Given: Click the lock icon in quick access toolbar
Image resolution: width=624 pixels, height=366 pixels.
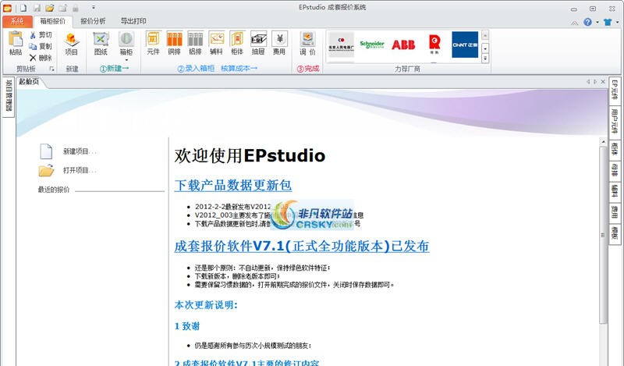Looking at the screenshot, I should click(x=75, y=8).
